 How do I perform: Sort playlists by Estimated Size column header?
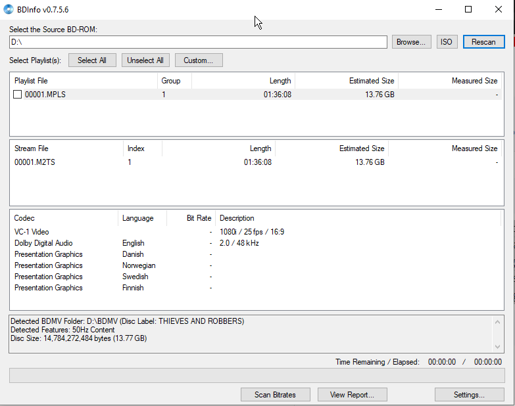point(347,81)
